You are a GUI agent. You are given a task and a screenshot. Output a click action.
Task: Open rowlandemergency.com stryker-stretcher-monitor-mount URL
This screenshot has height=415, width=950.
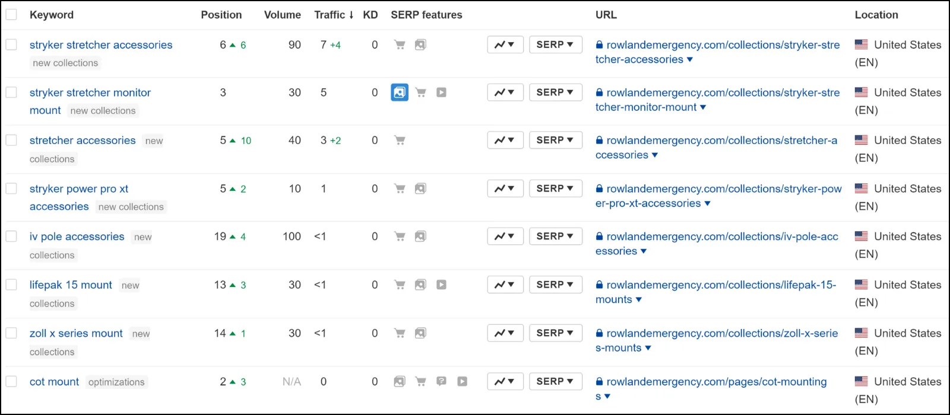click(x=718, y=100)
